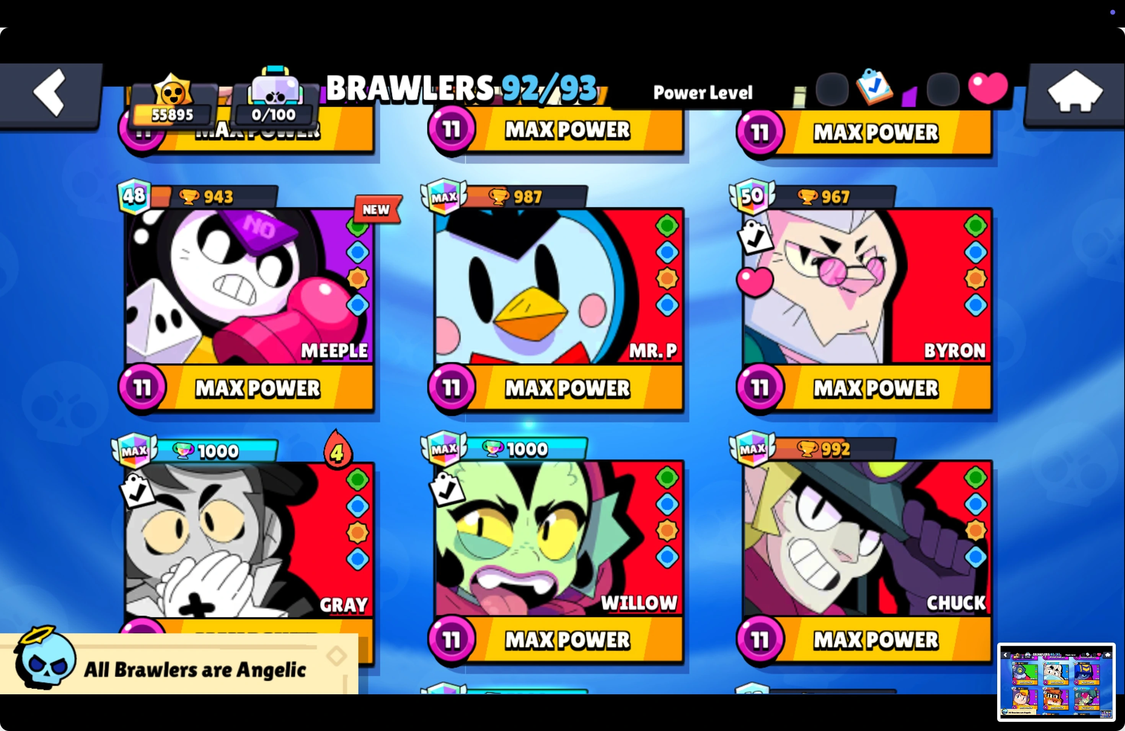Screen dimensions: 1125x731
Task: Tap the All Brawlers are Angelic banner
Action: click(179, 663)
